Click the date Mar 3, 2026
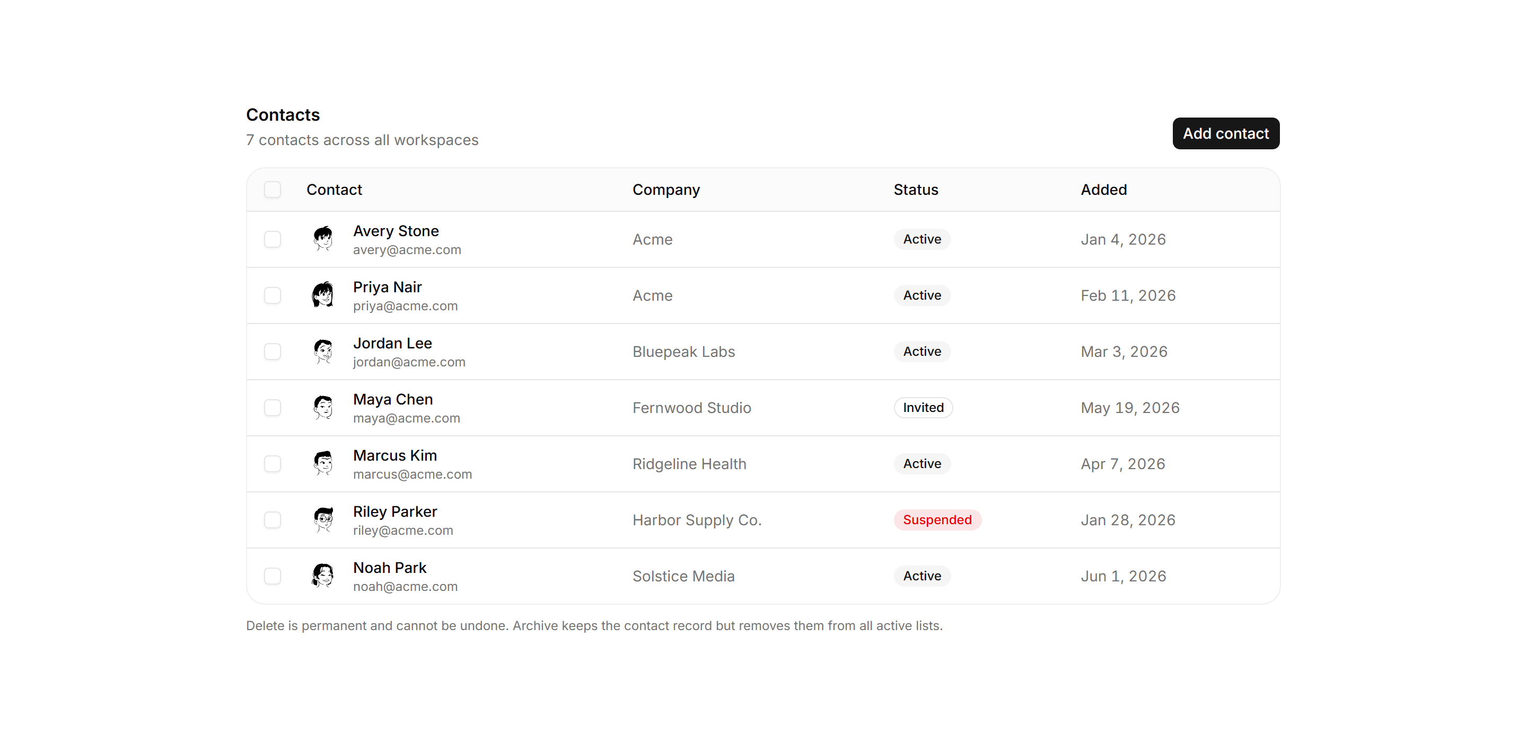The image size is (1527, 736). tap(1124, 352)
